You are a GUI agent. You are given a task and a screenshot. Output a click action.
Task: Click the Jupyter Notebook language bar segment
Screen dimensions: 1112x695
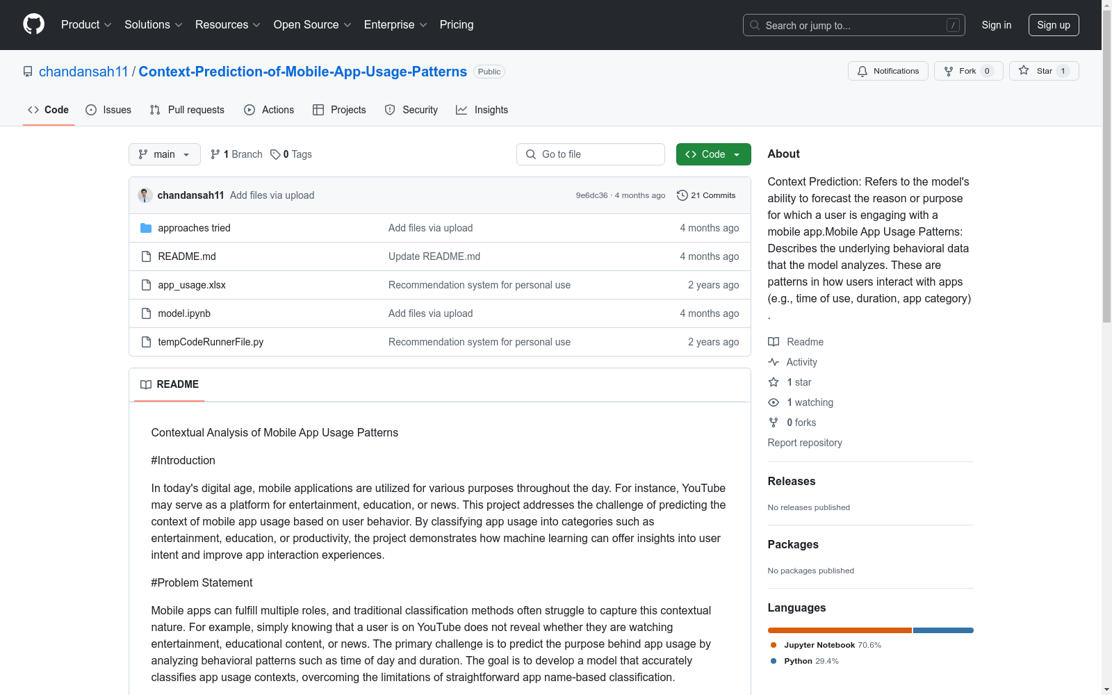click(x=840, y=630)
